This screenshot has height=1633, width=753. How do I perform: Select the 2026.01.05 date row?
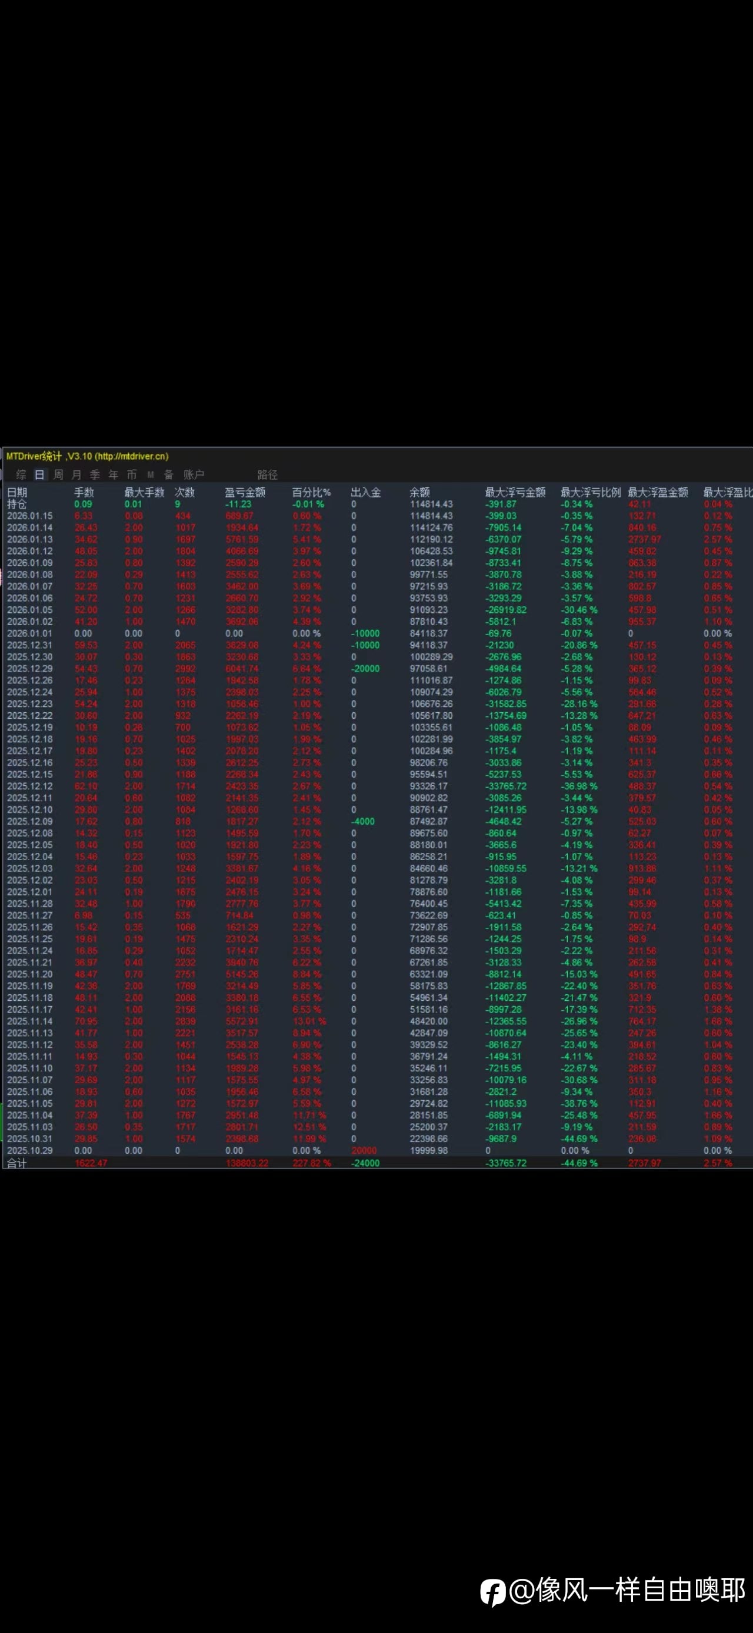click(30, 610)
